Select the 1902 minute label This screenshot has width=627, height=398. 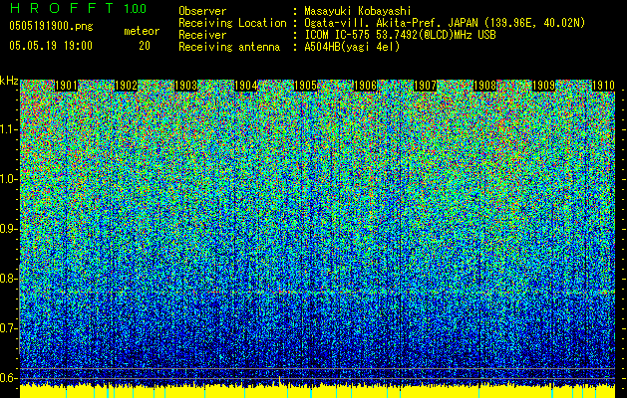pyautogui.click(x=126, y=86)
